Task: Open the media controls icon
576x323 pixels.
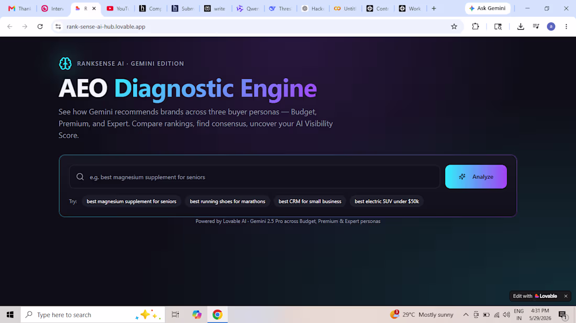Action: coord(536,27)
